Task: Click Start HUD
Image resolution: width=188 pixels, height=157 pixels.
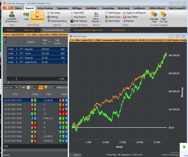Action: pos(77,13)
